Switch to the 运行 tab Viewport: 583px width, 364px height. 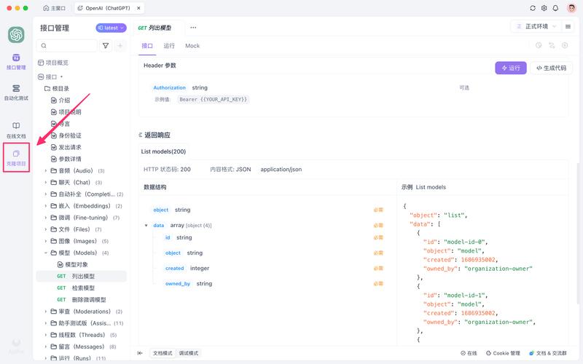[169, 46]
